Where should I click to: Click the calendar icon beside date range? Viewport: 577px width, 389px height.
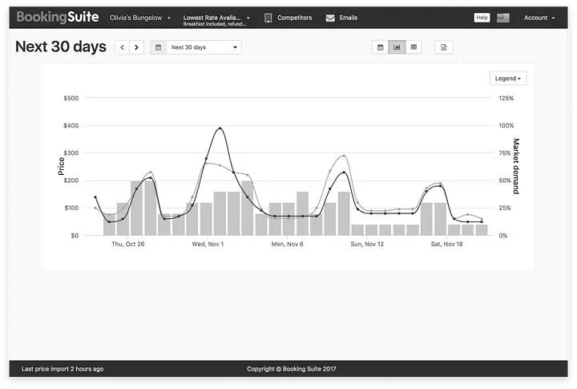[x=158, y=47]
